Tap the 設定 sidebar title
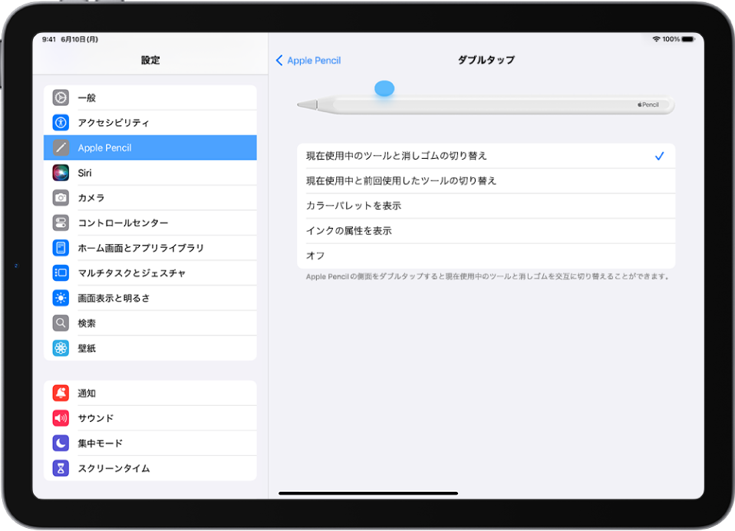This screenshot has height=531, width=735. (x=150, y=60)
